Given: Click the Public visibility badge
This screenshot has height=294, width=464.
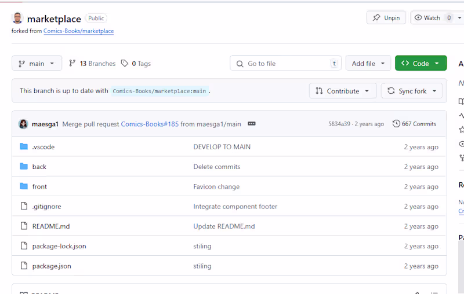Looking at the screenshot, I should coord(96,19).
